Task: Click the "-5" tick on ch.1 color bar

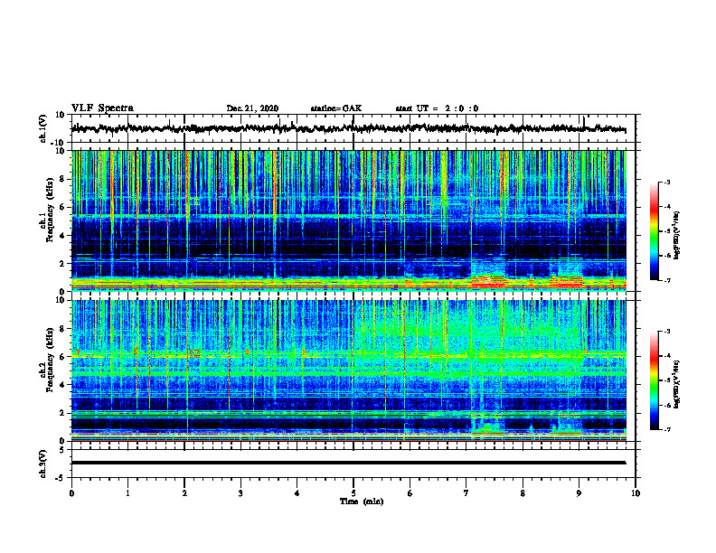Action: [x=667, y=231]
